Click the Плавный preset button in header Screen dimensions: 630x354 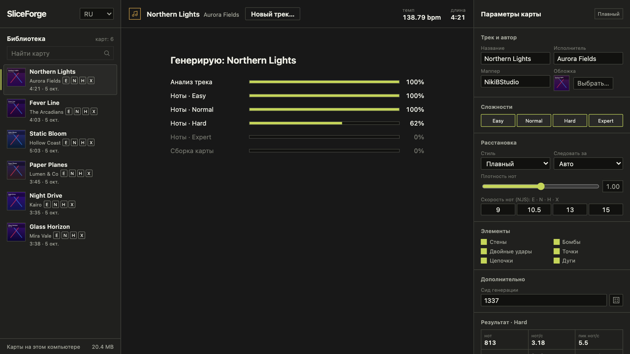pyautogui.click(x=609, y=14)
